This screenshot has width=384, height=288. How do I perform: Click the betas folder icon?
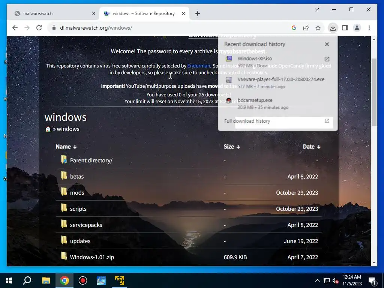[x=64, y=175]
